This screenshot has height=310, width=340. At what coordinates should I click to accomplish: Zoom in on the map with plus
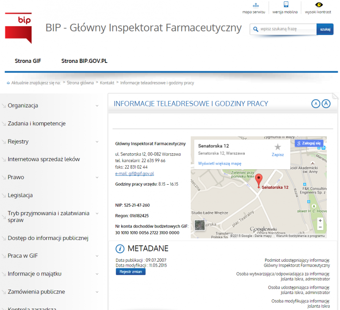click(x=320, y=221)
